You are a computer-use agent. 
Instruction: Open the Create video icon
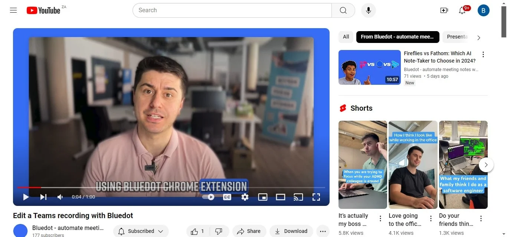[444, 10]
